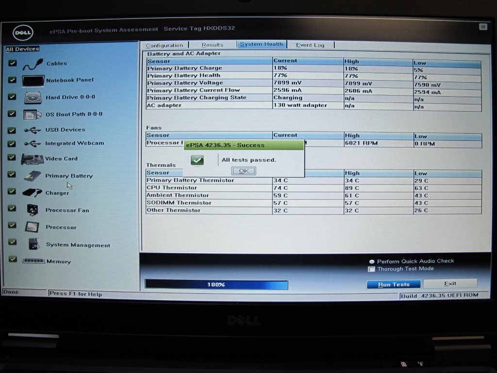Click the Fans section heading
Screen dimensions: 497x373
(x=154, y=128)
